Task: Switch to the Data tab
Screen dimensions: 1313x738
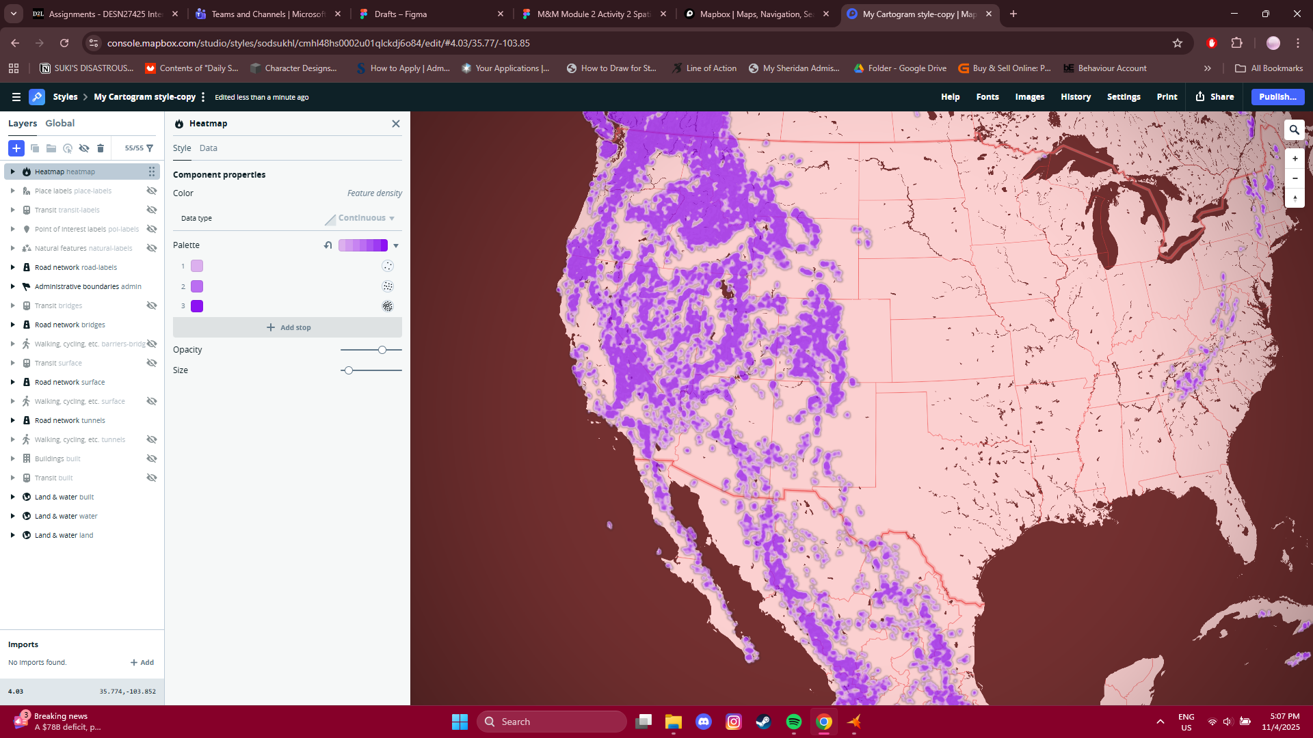Action: click(x=209, y=148)
